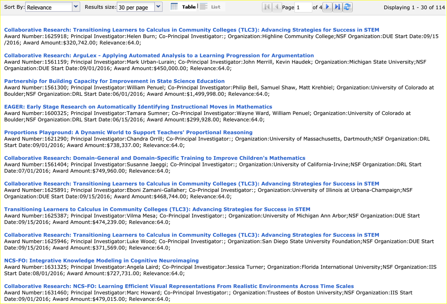Open the Luke Wood TLC3 award, San Diego State
The height and width of the screenshot is (304, 447).
tap(192, 235)
